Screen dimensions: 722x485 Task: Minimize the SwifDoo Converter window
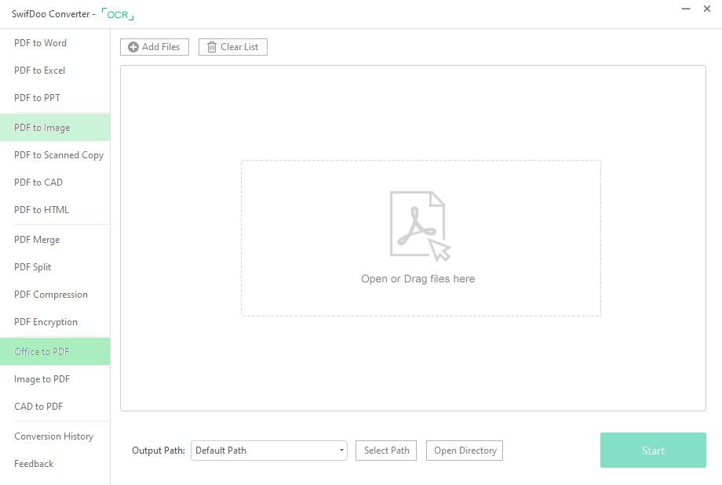[x=686, y=9]
